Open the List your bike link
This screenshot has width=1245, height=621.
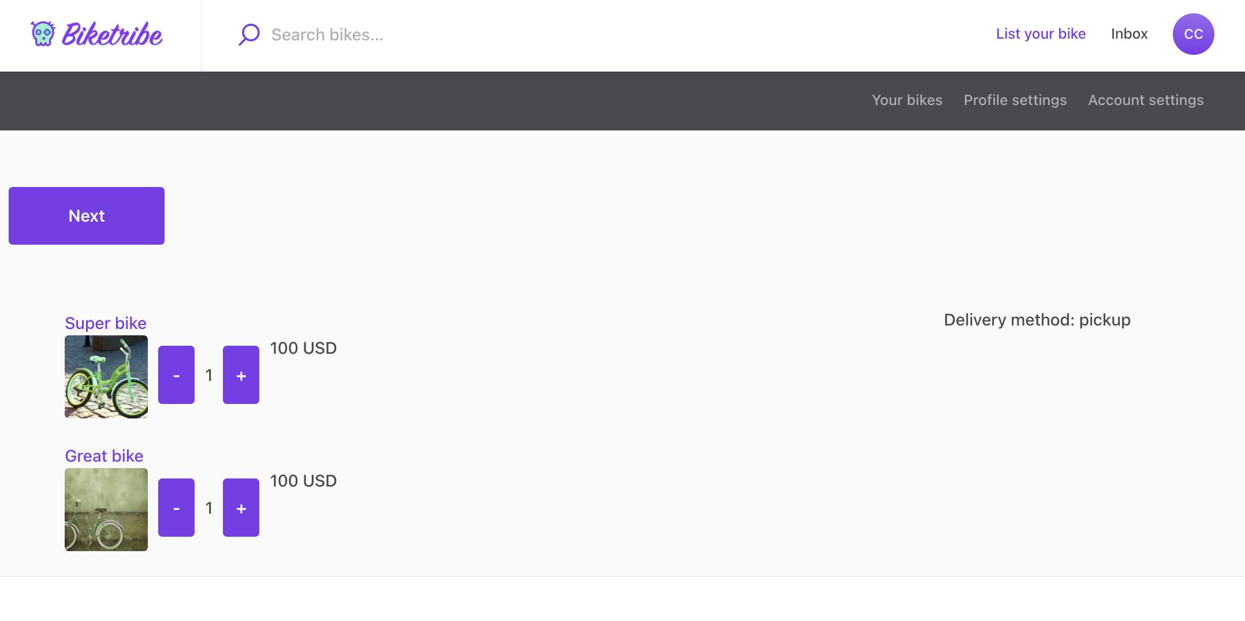[x=1041, y=34]
